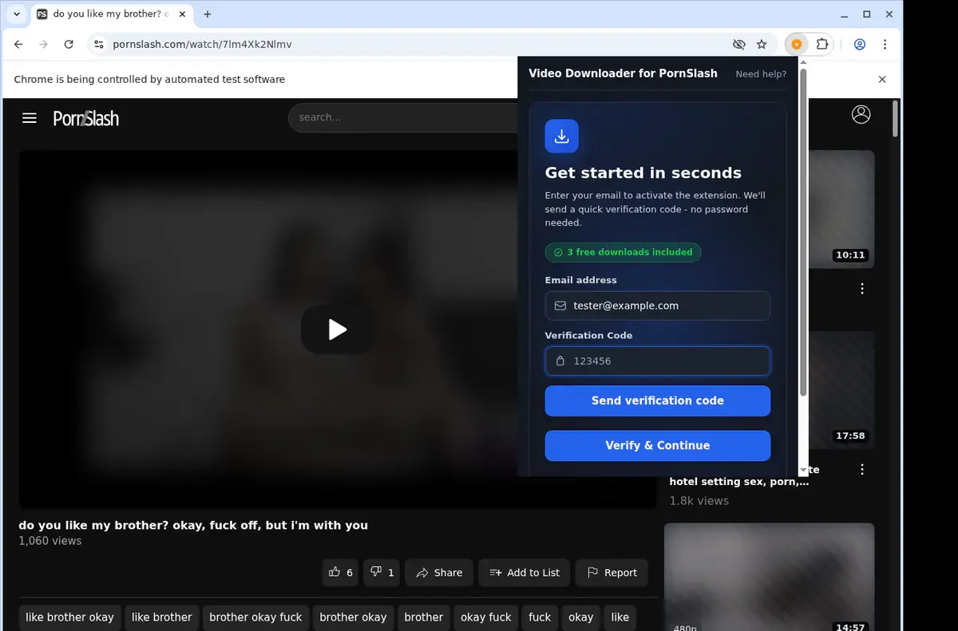958x631 pixels.
Task: Select the single 'fuck' tag
Action: click(540, 617)
